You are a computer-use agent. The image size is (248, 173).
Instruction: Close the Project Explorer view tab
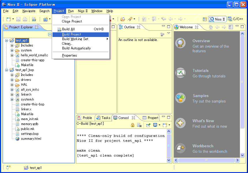point(37,27)
